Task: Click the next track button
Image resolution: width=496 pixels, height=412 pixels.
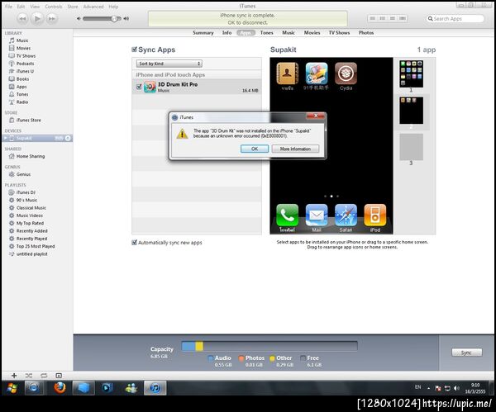Action: 51,19
